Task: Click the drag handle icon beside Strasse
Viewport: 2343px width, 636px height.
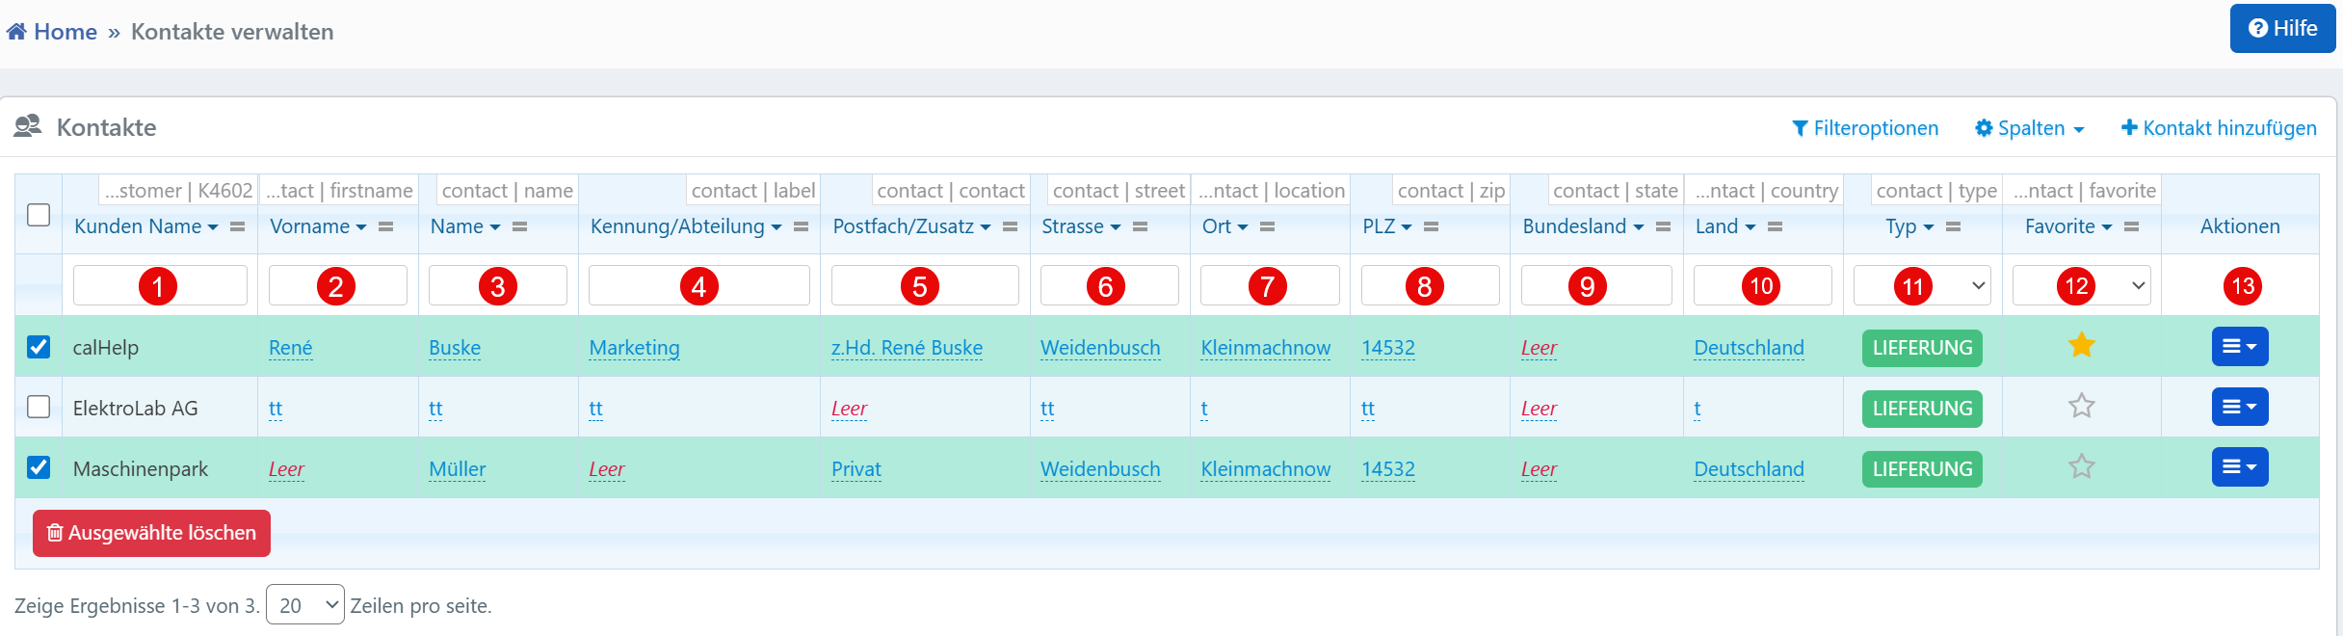Action: pyautogui.click(x=1140, y=227)
